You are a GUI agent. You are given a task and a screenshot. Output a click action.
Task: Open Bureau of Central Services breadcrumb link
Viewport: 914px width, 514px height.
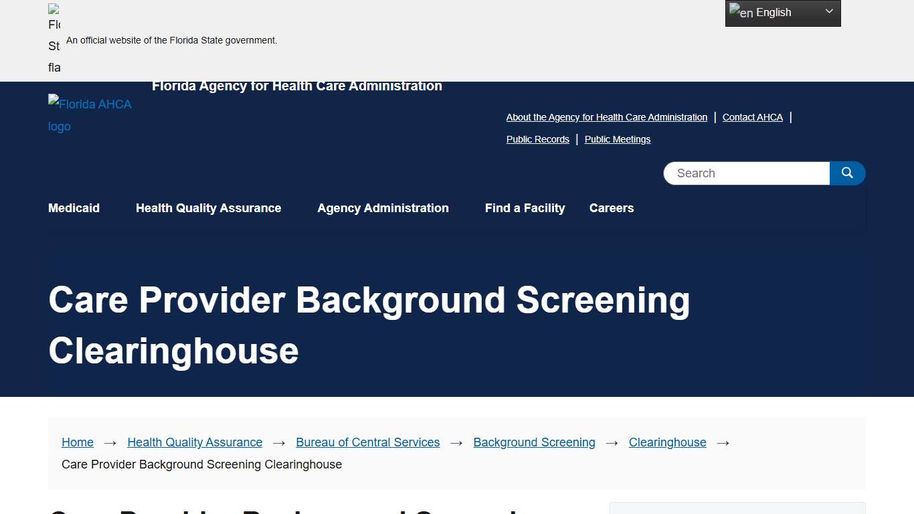[x=367, y=442]
